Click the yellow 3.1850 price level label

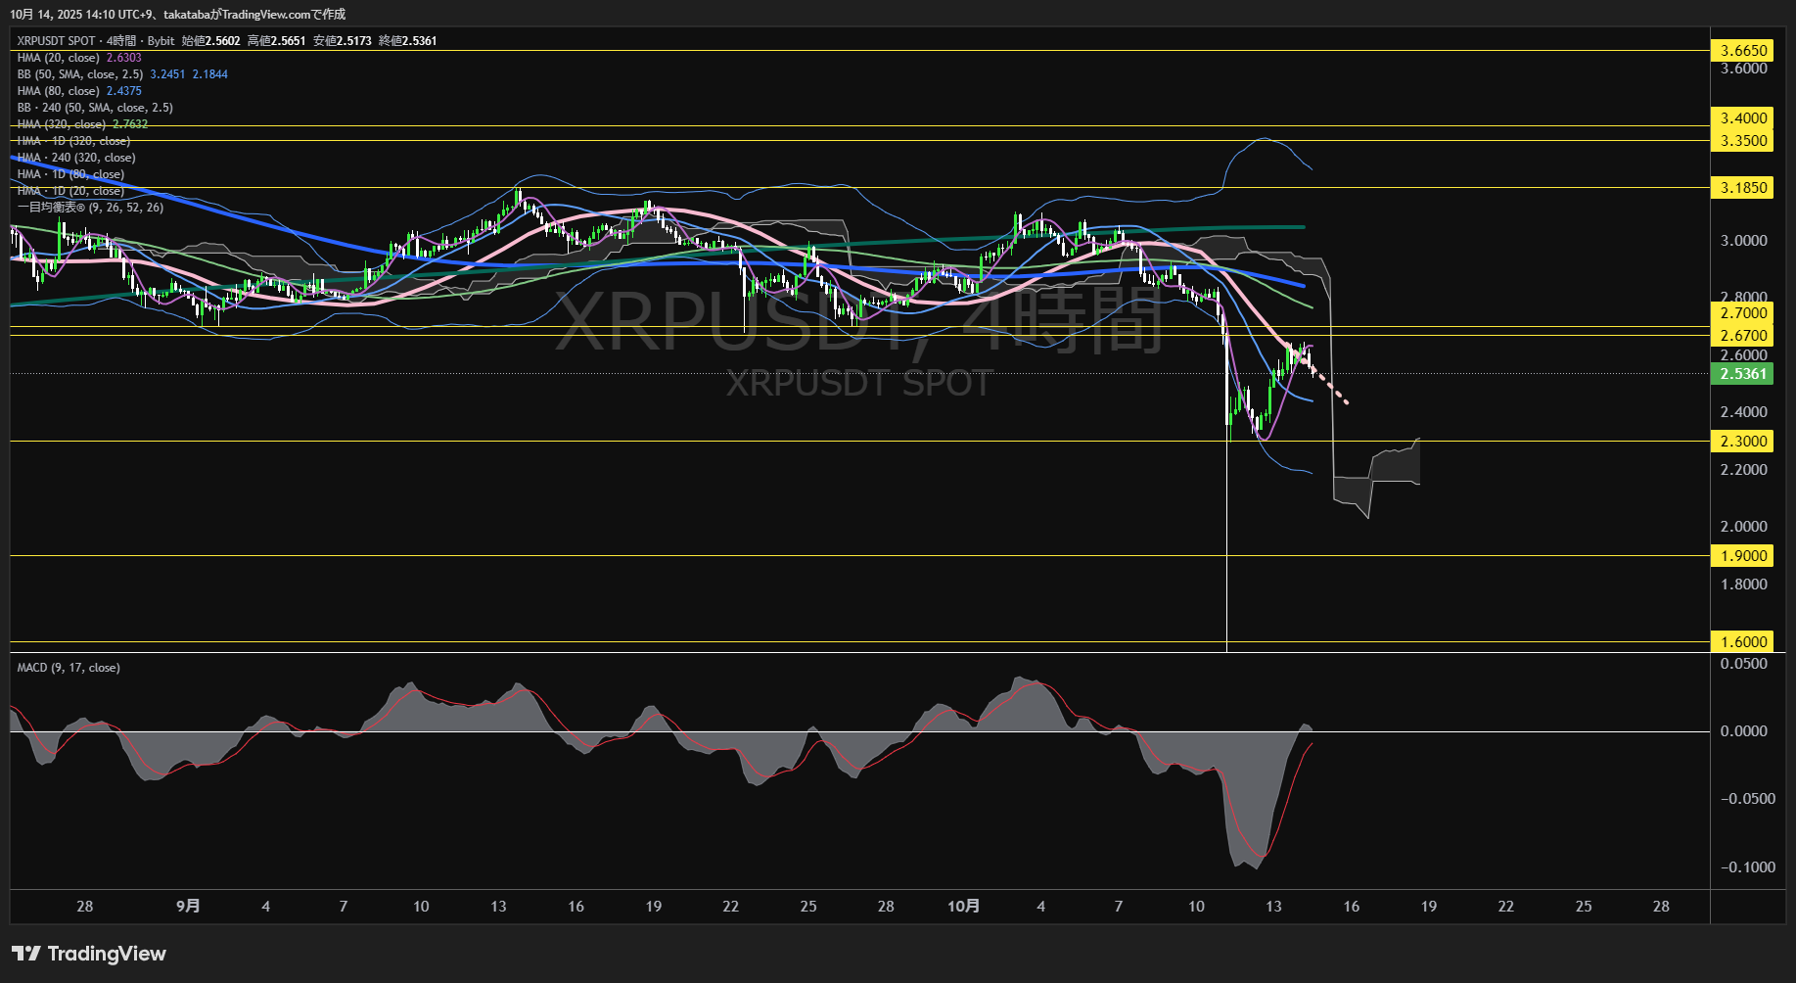[x=1743, y=188]
